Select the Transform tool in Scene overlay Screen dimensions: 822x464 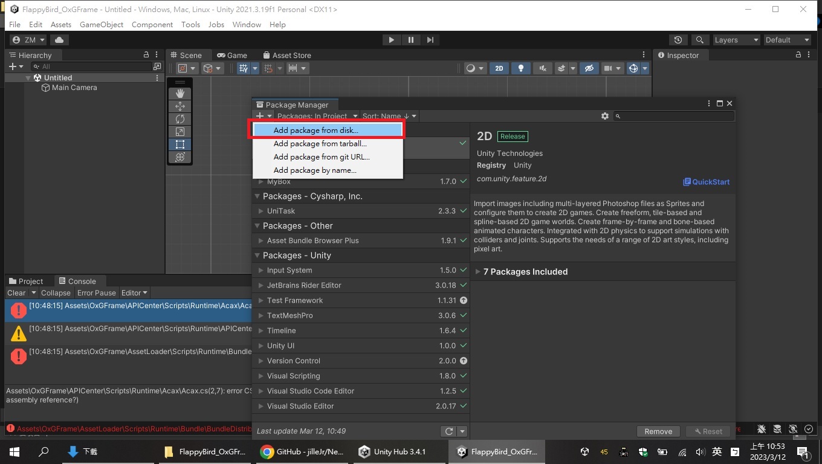(180, 157)
